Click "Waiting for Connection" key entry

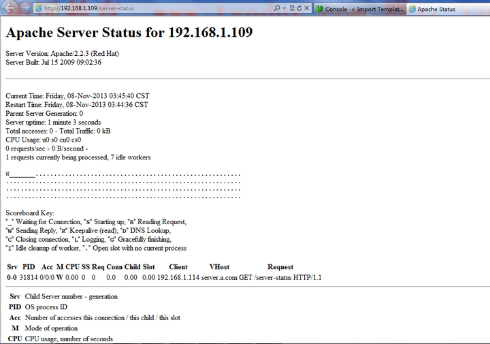tap(43, 221)
